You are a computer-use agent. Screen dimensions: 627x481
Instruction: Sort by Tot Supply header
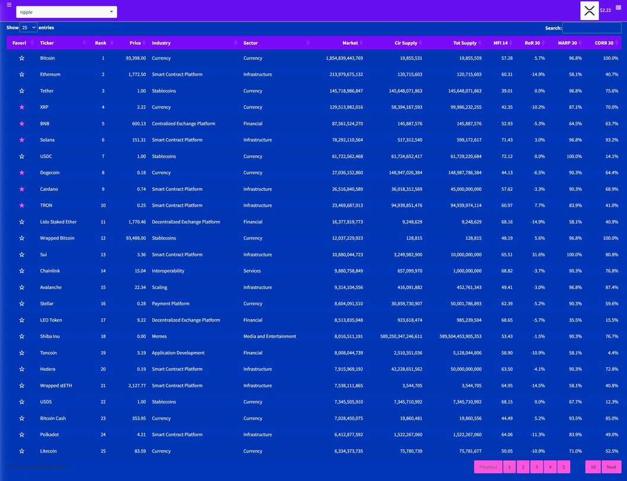[454, 43]
